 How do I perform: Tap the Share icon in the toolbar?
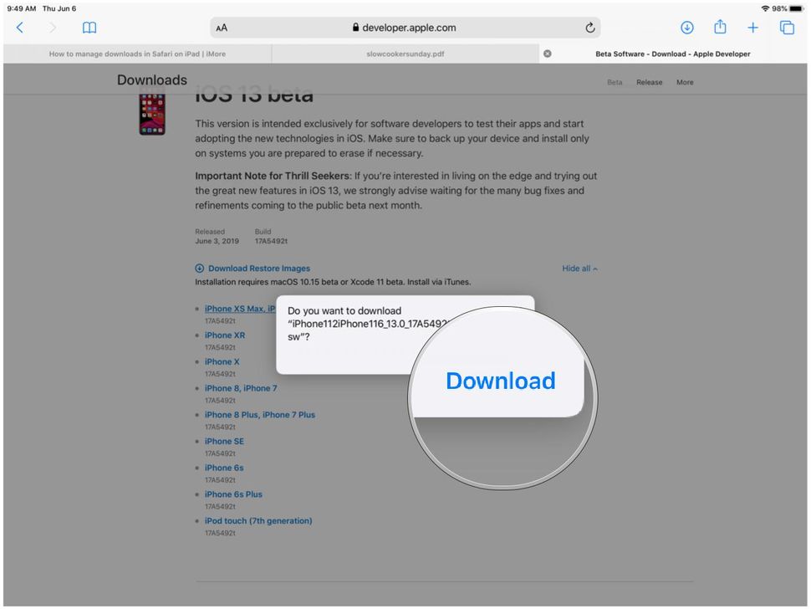coord(720,27)
